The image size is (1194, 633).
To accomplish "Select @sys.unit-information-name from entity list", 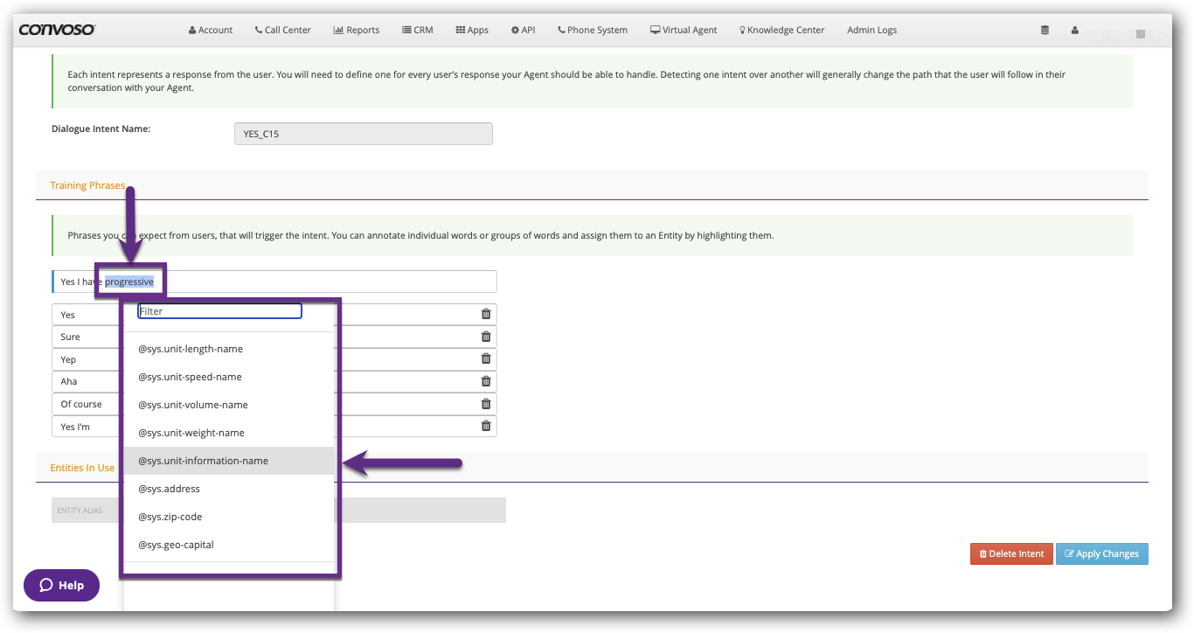I will point(203,461).
